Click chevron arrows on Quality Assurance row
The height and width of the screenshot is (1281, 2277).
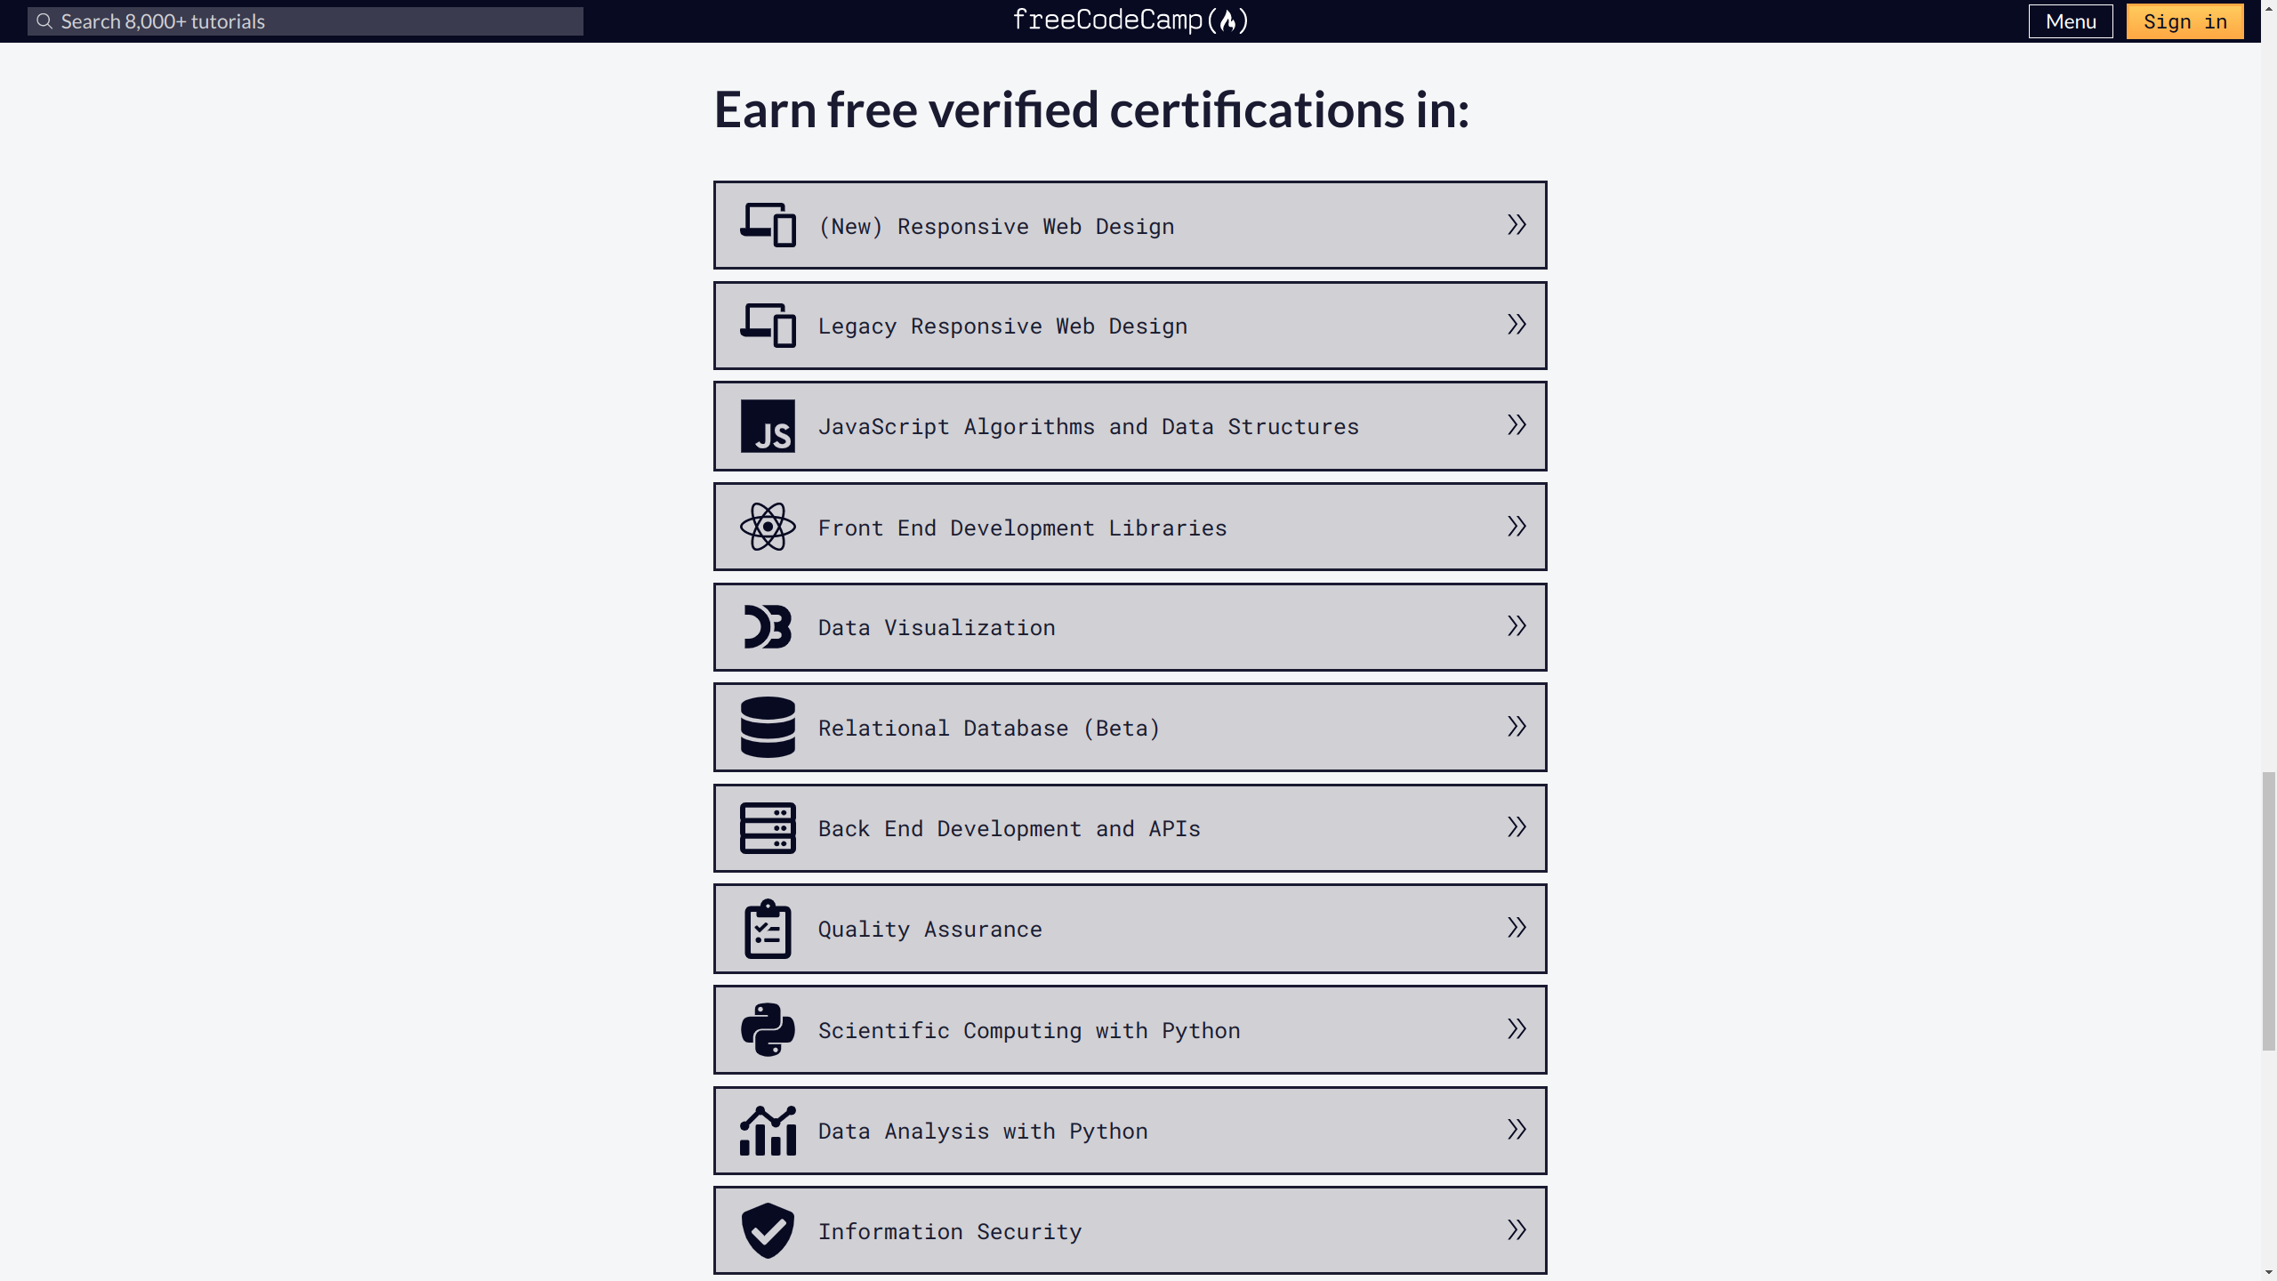(x=1517, y=928)
